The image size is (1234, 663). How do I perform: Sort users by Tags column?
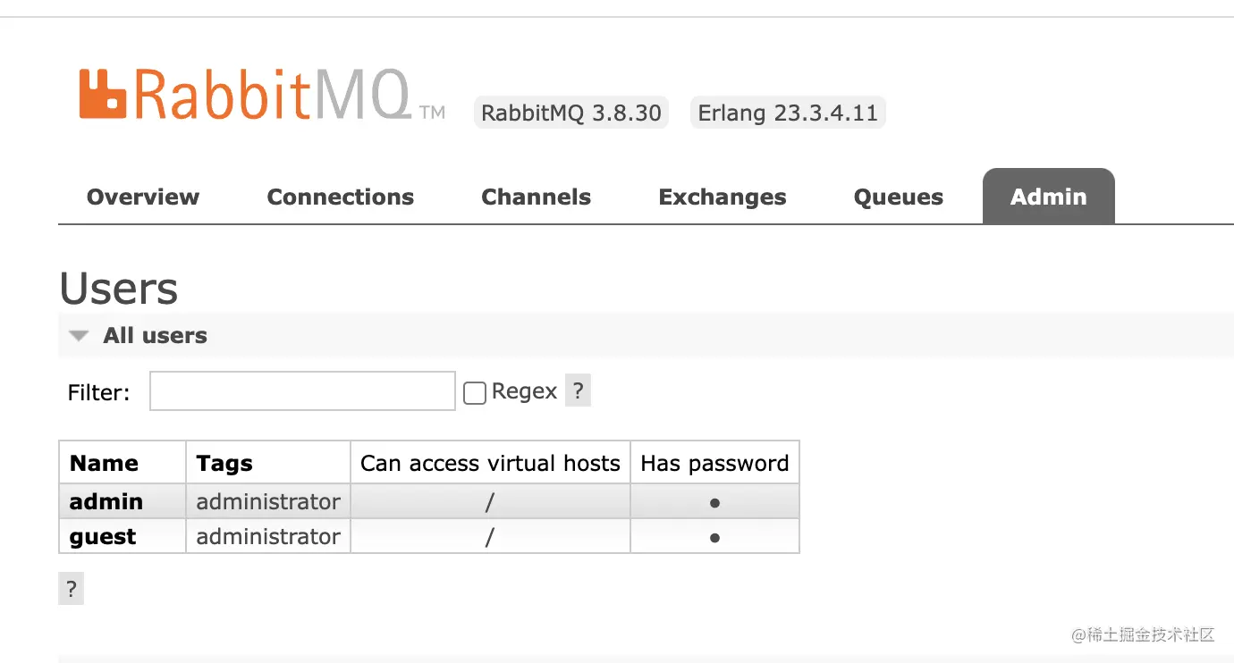coord(224,463)
